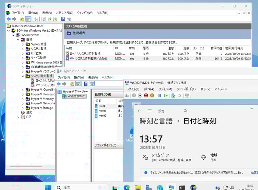Click Turn Off (stop) button for vm03

click(x=140, y=96)
